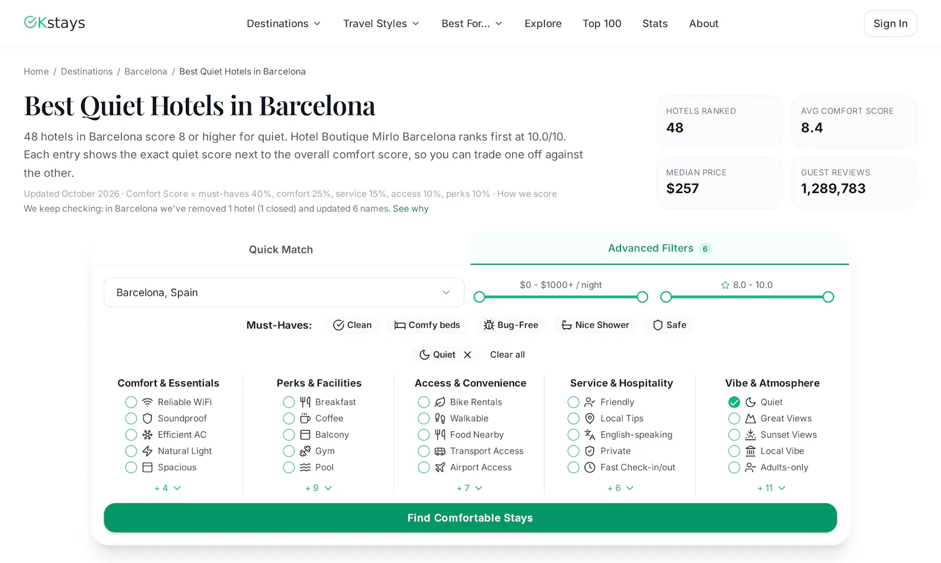Click the airplane icon for Airport Access

point(440,467)
